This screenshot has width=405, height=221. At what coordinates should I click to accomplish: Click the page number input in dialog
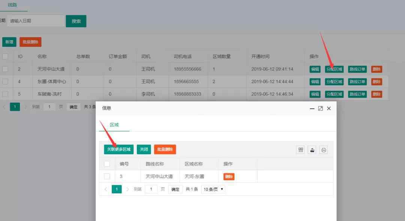click(x=151, y=189)
